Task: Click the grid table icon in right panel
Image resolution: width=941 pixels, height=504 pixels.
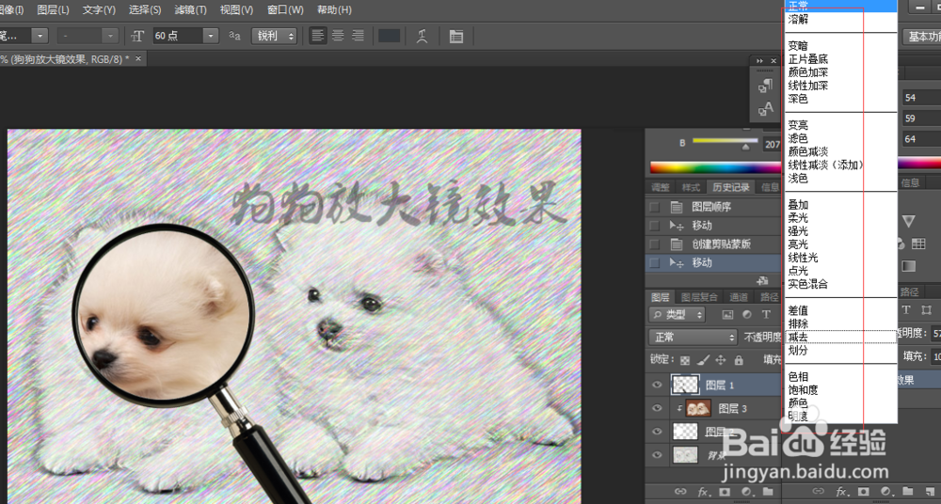Action: click(918, 243)
